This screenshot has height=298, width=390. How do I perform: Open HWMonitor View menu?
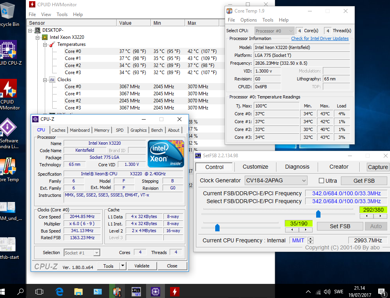point(46,15)
